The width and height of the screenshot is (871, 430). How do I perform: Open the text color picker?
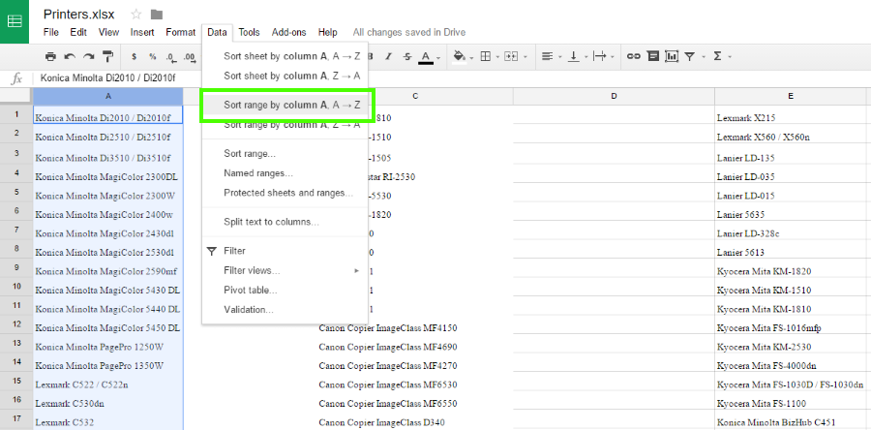(x=426, y=57)
